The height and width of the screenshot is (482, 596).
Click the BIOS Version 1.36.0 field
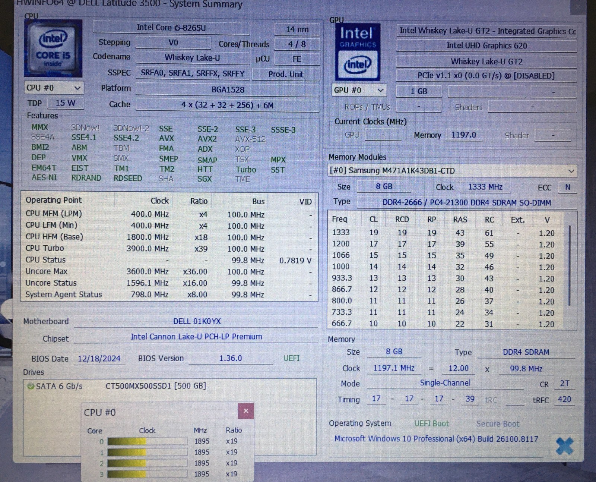click(231, 358)
